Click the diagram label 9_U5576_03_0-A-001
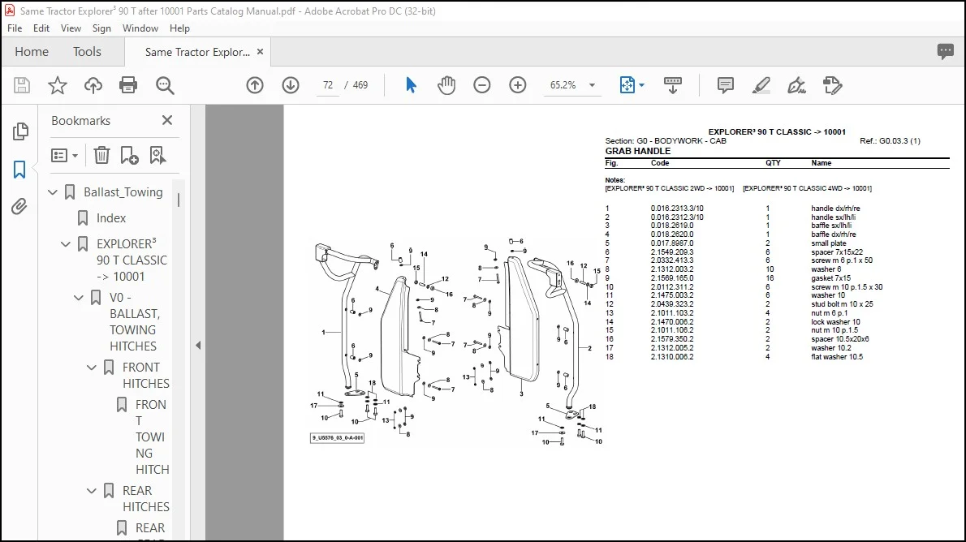This screenshot has width=966, height=542. pyautogui.click(x=337, y=438)
